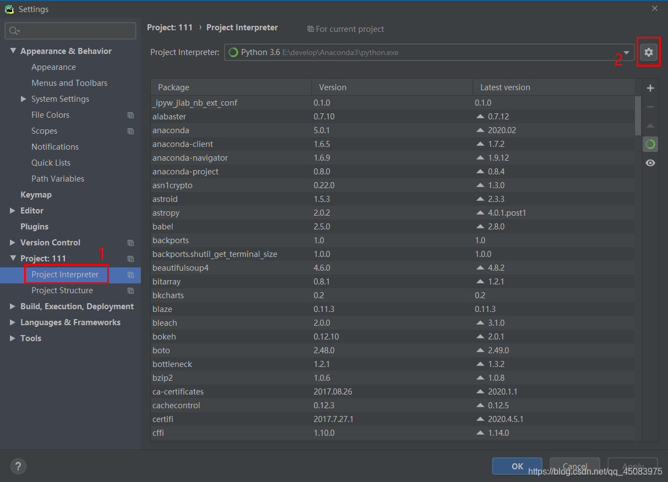Select the astropy package row

tap(392, 213)
